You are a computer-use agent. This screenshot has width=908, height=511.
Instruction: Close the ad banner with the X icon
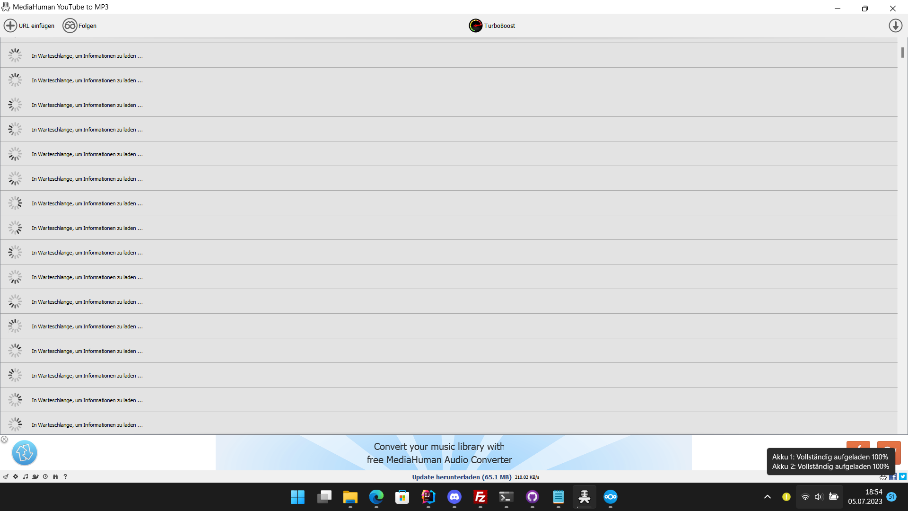(4, 440)
